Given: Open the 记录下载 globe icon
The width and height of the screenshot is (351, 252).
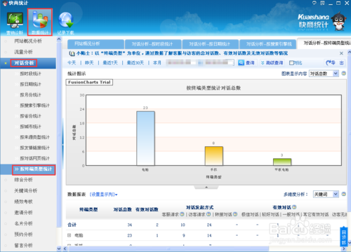Looking at the screenshot, I should 65,22.
